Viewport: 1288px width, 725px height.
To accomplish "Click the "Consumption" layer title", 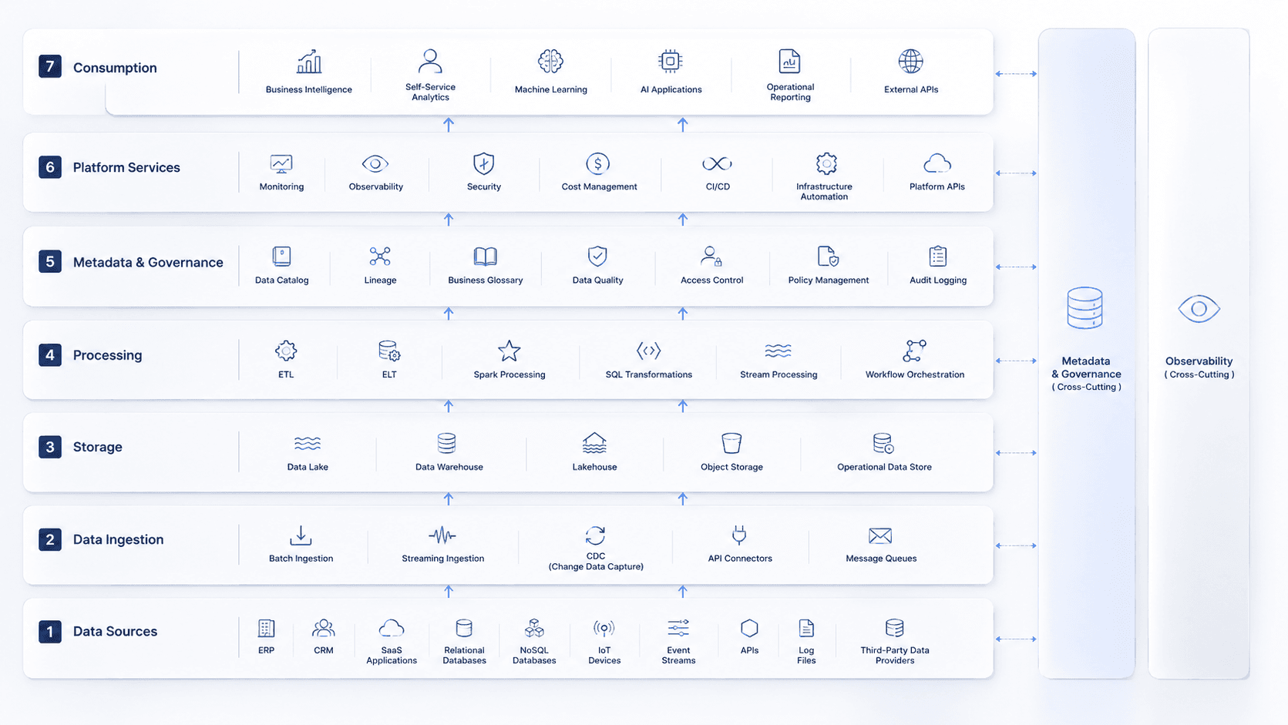I will pos(115,68).
